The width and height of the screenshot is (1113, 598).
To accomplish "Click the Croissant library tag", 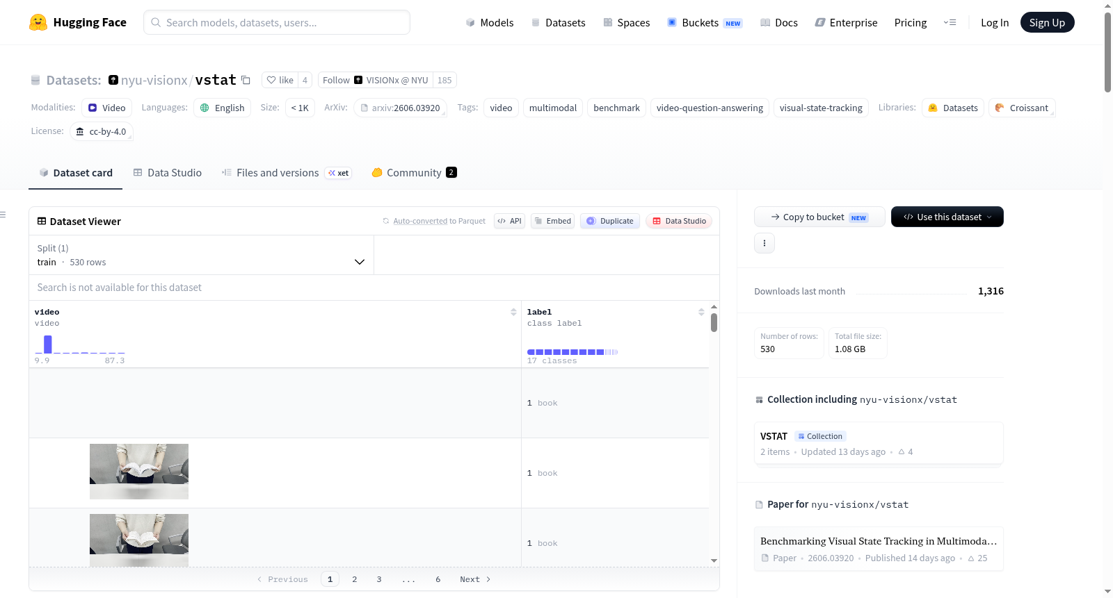I will pos(1022,108).
